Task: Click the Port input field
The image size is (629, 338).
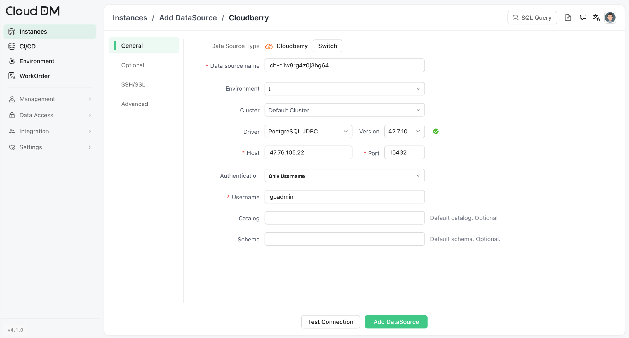Action: (405, 152)
